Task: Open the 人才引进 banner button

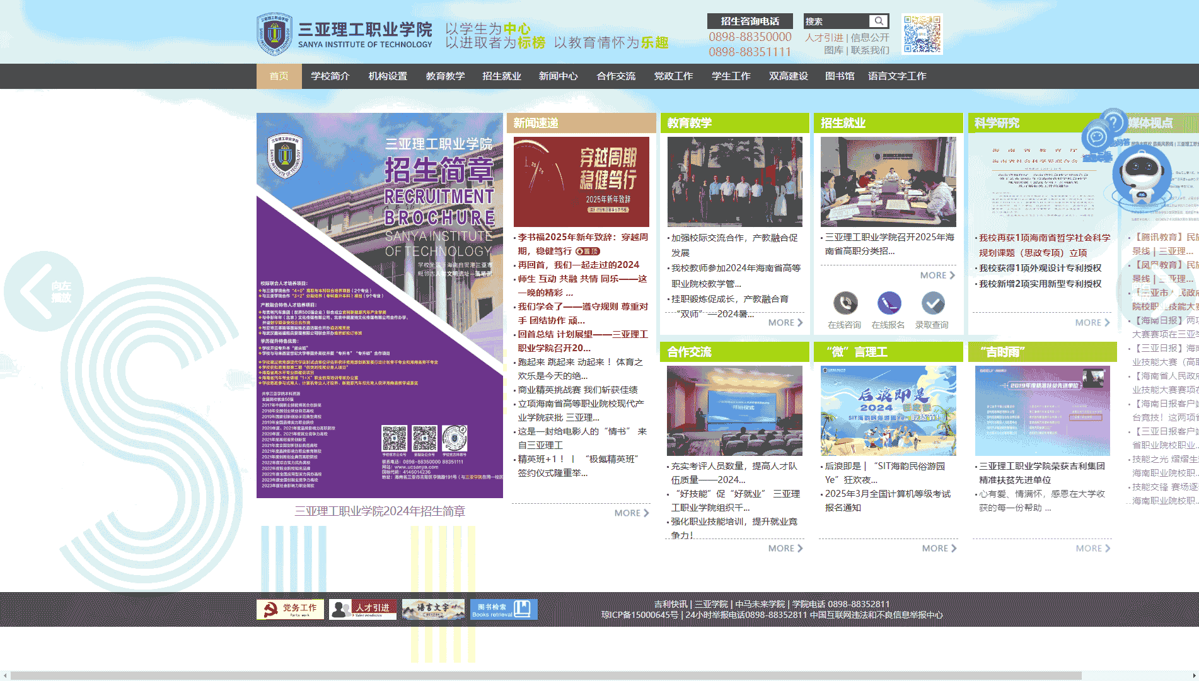Action: click(362, 609)
